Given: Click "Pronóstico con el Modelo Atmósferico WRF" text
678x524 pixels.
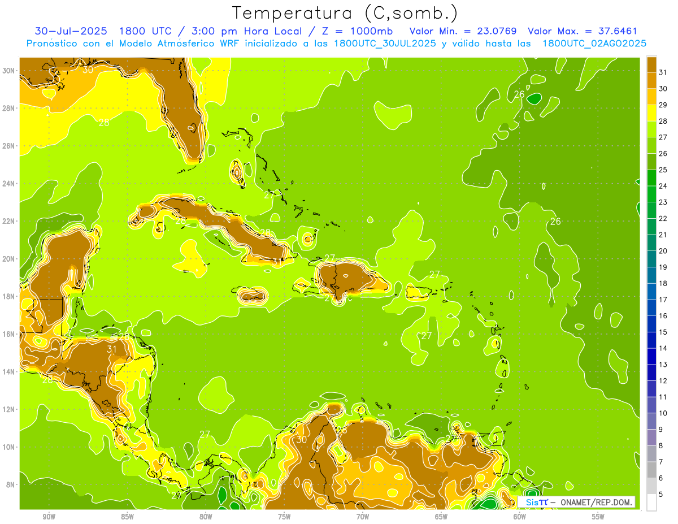Looking at the screenshot, I should click(132, 44).
